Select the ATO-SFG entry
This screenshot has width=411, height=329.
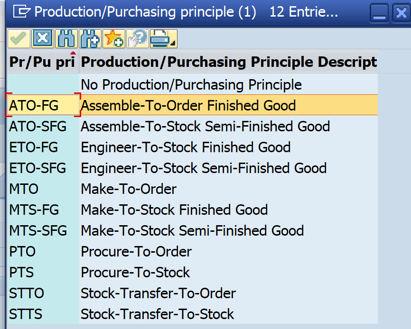point(38,127)
